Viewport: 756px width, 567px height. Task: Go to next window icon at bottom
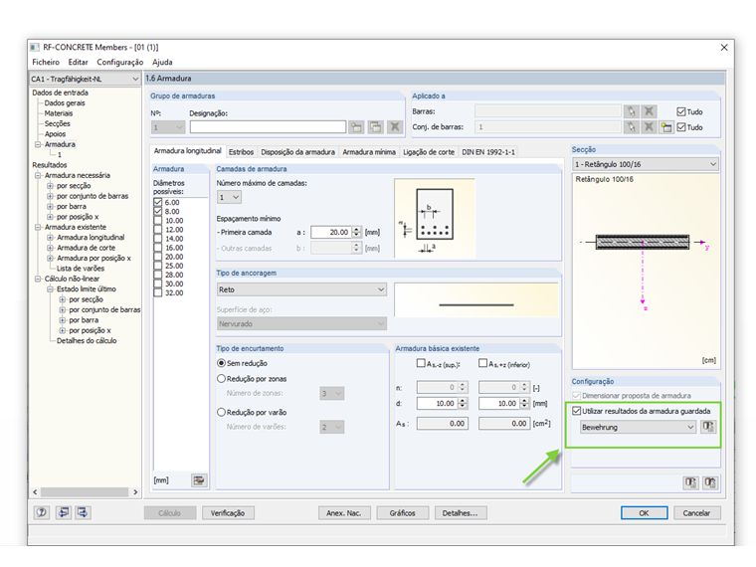[x=83, y=512]
